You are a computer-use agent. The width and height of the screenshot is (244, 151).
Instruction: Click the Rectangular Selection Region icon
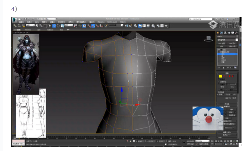click(x=45, y=26)
